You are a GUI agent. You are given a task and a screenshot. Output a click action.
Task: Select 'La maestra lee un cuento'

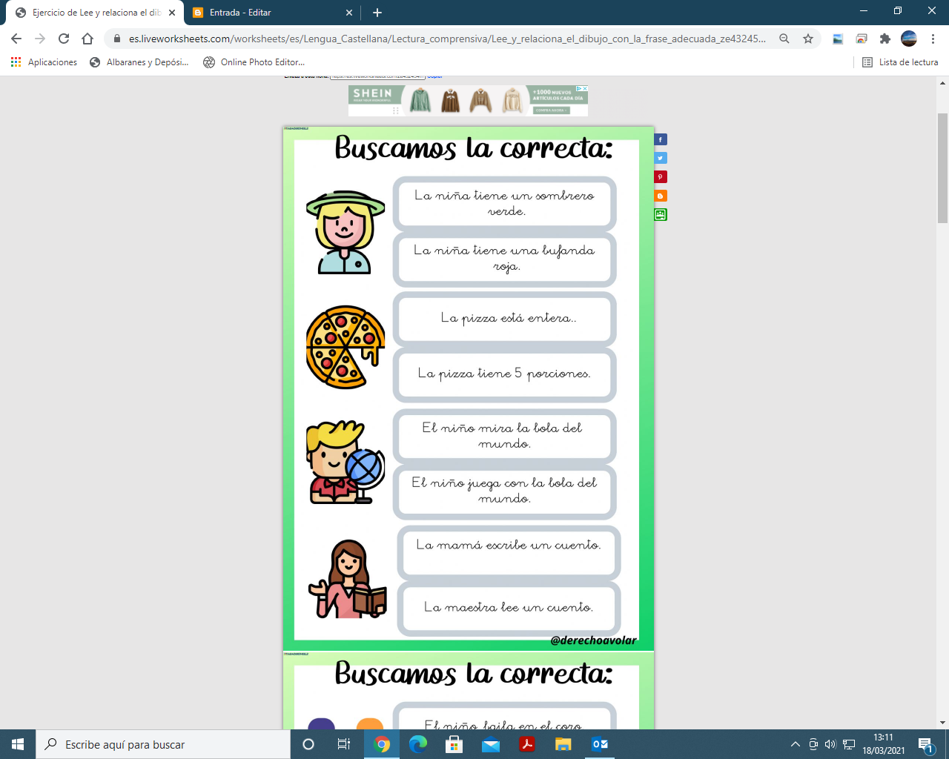tap(509, 609)
